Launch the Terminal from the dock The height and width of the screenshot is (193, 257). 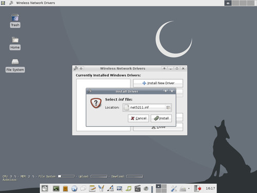(x=56, y=188)
